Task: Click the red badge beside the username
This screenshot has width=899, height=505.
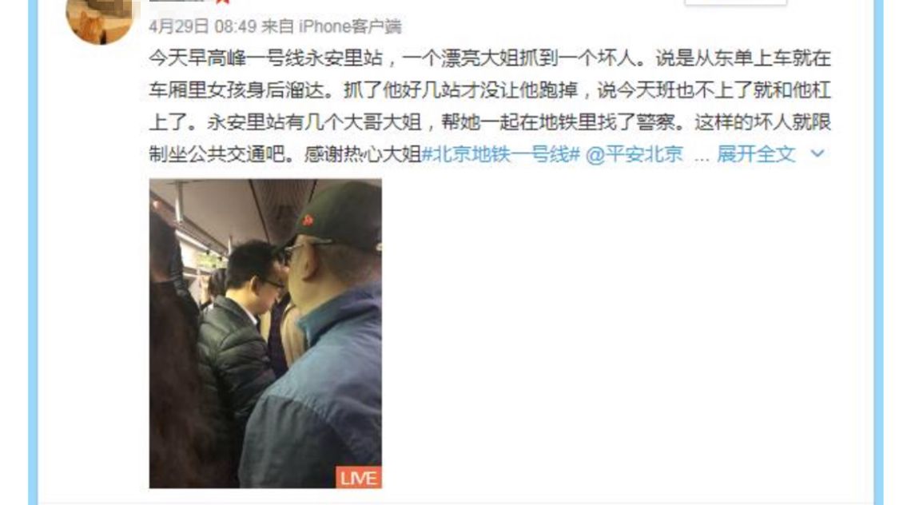Action: [x=223, y=2]
